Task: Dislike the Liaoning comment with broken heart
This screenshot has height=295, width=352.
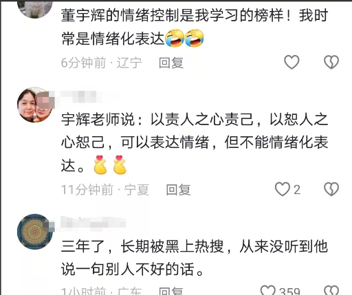Action: tap(331, 62)
